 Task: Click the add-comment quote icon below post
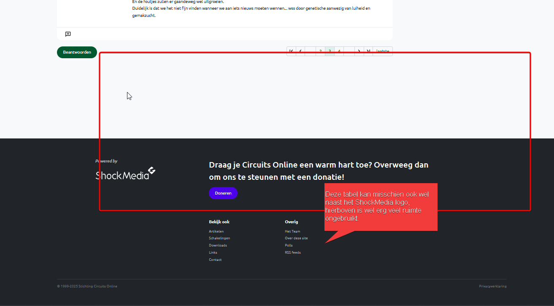(x=68, y=34)
